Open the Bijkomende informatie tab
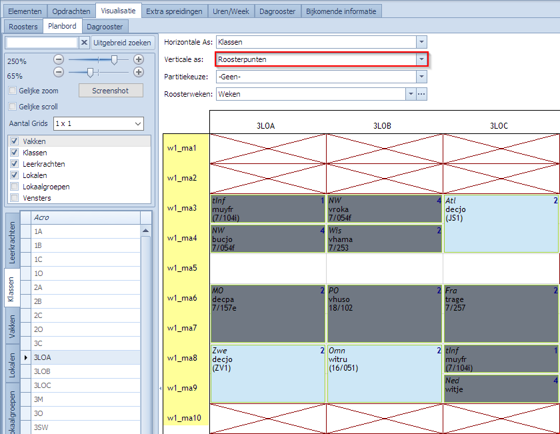560x434 pixels. (341, 11)
